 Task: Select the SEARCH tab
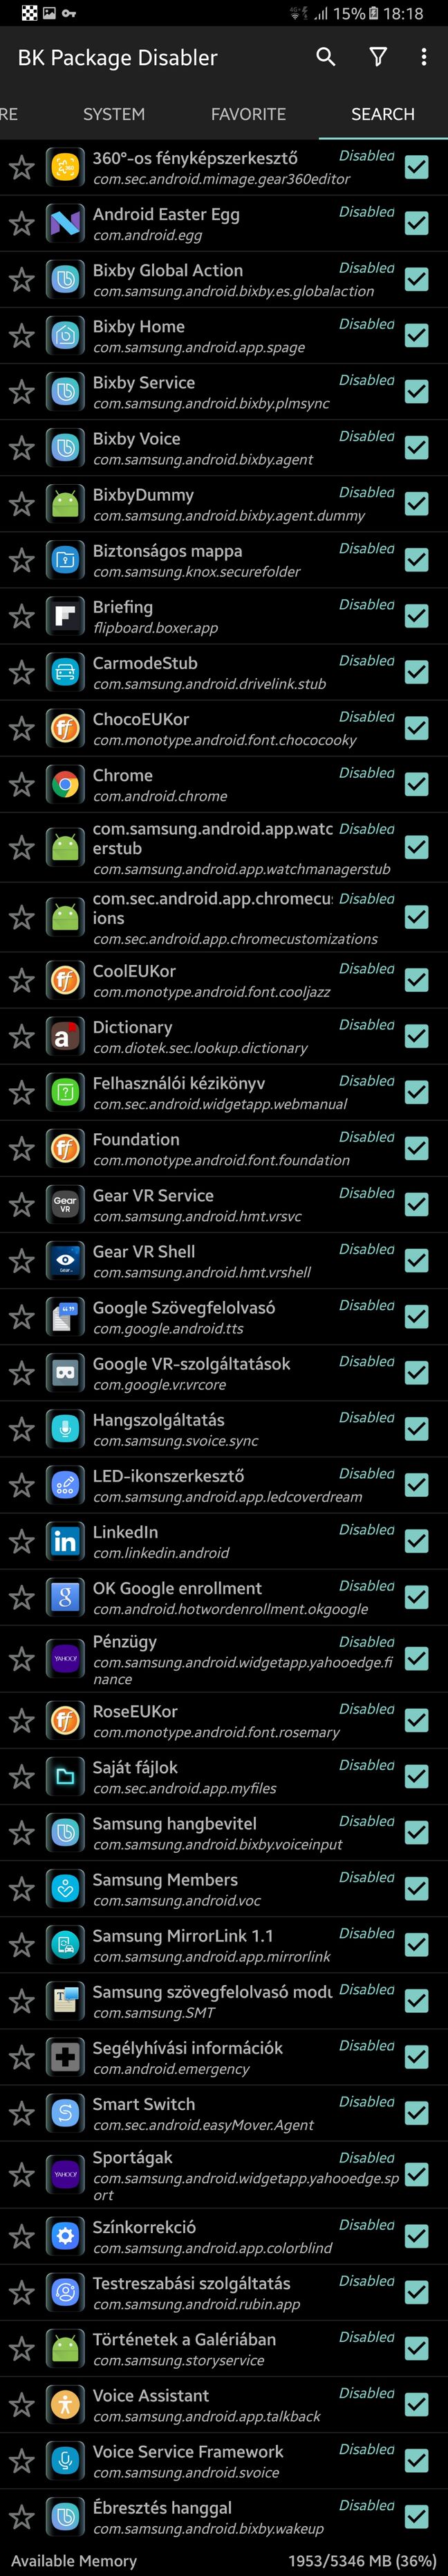coord(383,114)
